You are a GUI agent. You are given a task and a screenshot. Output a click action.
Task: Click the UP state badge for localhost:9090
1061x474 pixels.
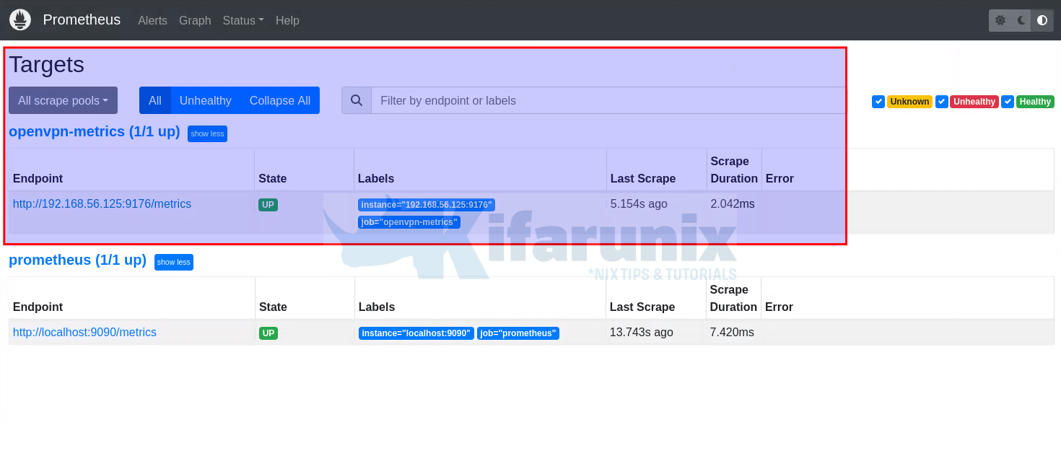tap(268, 333)
